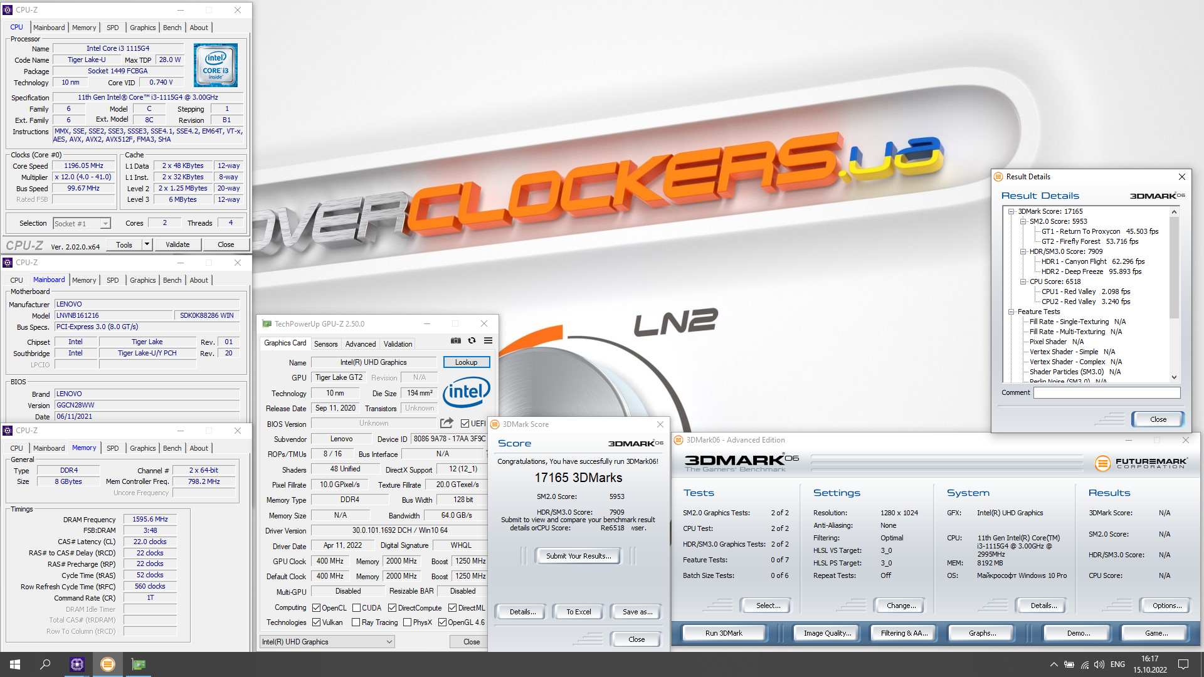Open the volume tray icon

[x=1099, y=664]
